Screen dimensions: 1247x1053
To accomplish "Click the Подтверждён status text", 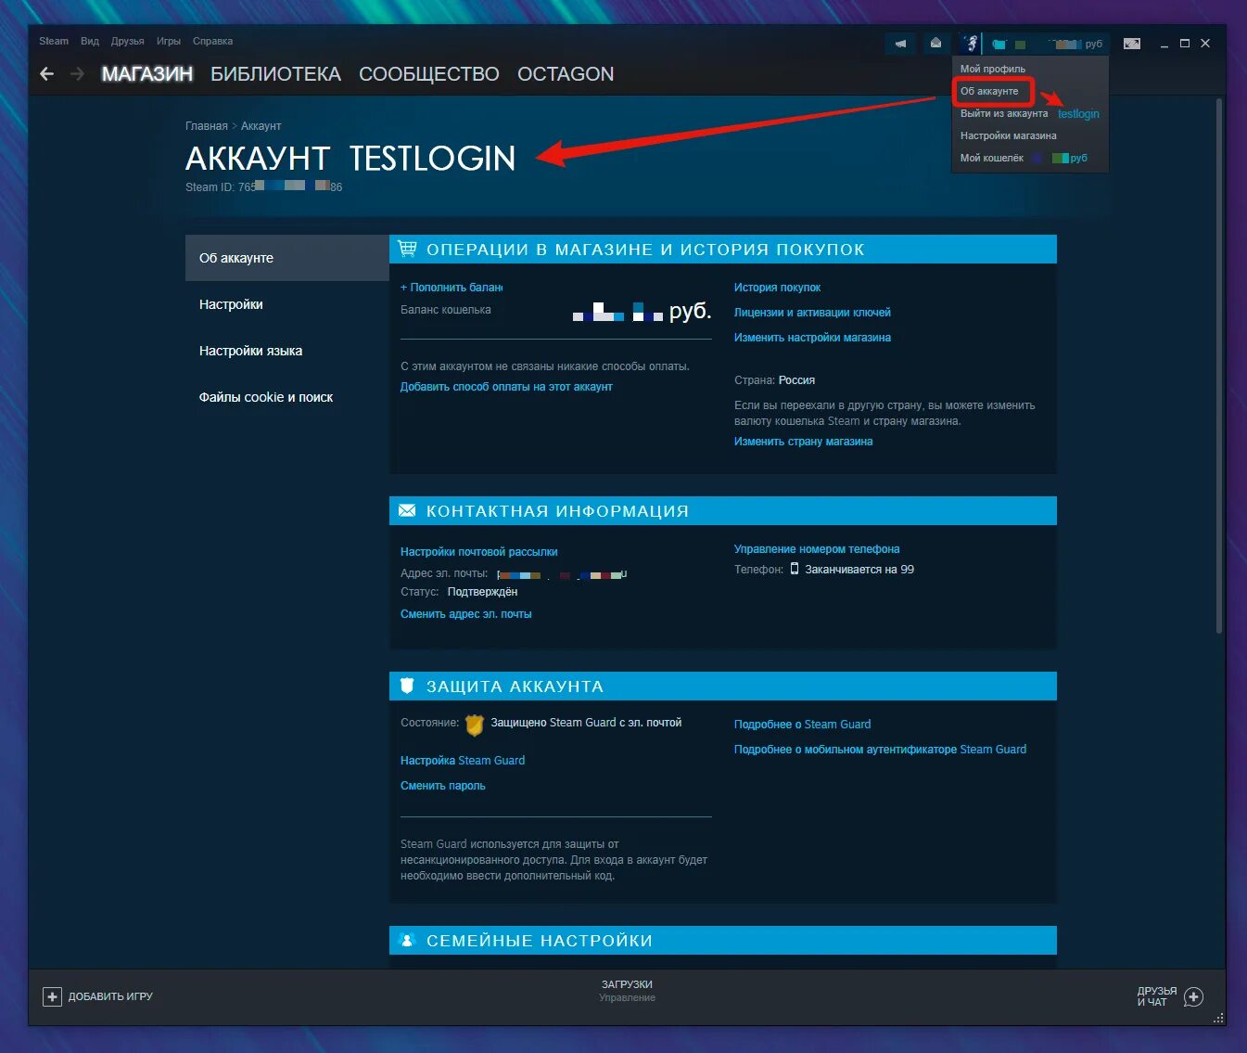I will (482, 592).
